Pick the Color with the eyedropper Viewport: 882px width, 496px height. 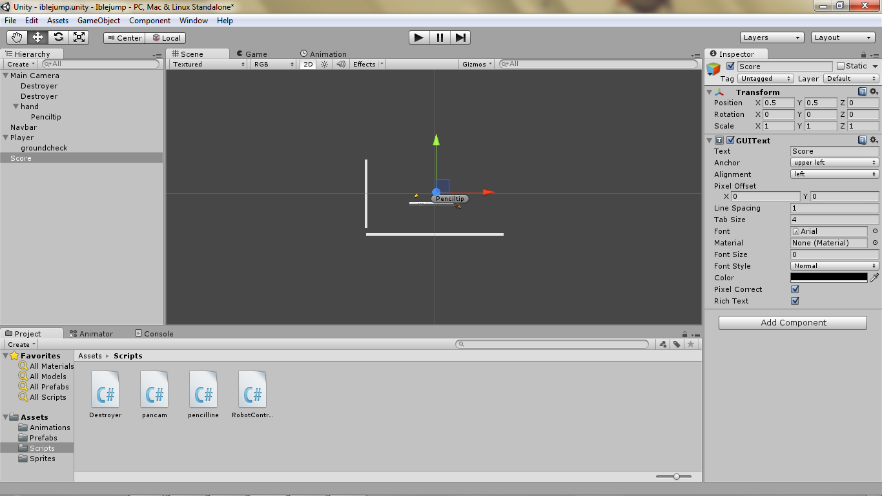point(875,278)
